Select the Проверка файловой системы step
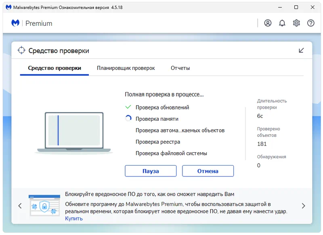The height and width of the screenshot is (235, 323). (x=171, y=153)
